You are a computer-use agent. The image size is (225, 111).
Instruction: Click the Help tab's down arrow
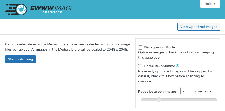215,4
